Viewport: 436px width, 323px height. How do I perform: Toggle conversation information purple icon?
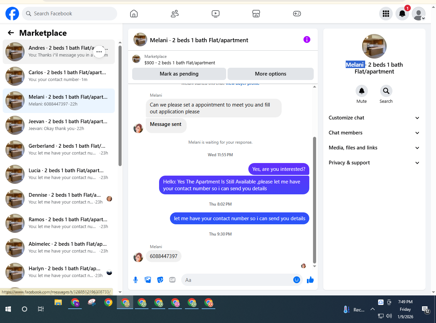307,39
